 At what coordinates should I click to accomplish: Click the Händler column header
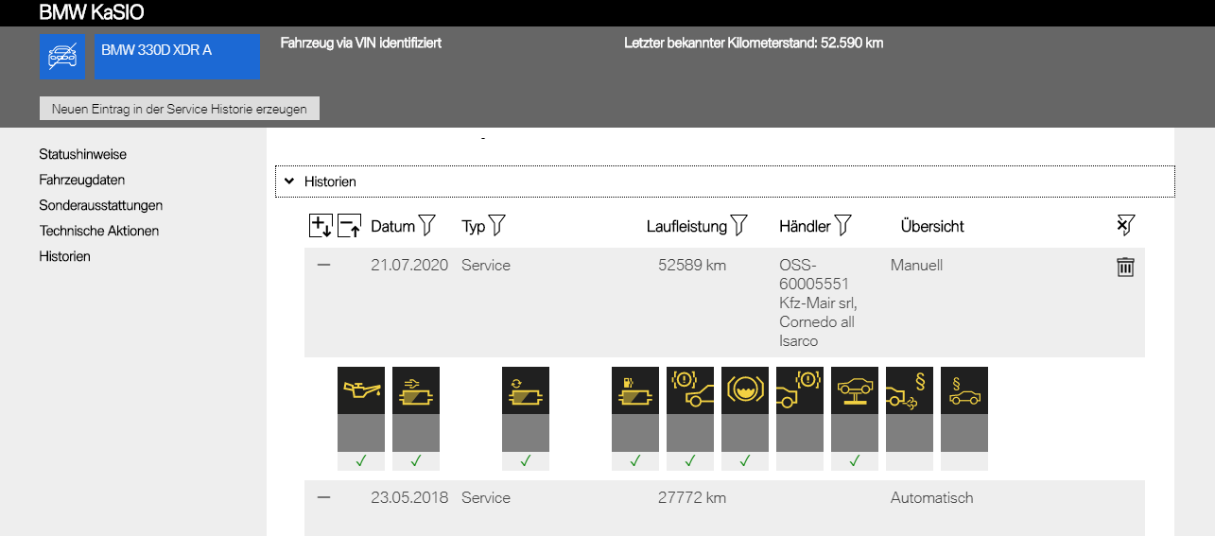coord(805,226)
